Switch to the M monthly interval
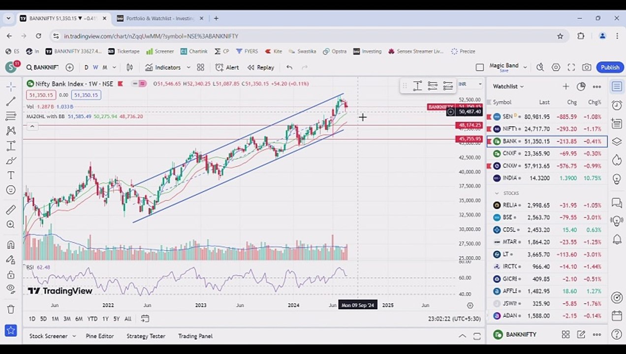Image resolution: width=626 pixels, height=354 pixels. [105, 67]
